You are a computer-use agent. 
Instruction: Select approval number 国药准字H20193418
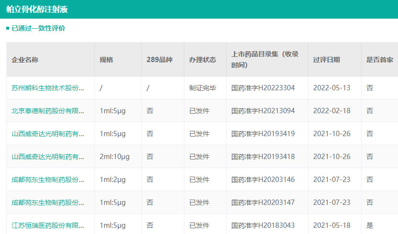click(x=263, y=157)
